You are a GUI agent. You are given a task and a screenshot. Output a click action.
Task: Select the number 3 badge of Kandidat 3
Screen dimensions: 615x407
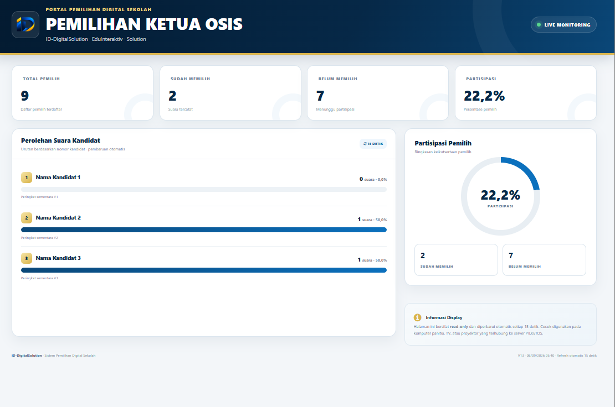tap(26, 258)
